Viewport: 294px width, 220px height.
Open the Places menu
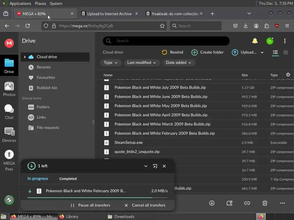pos(40,3)
